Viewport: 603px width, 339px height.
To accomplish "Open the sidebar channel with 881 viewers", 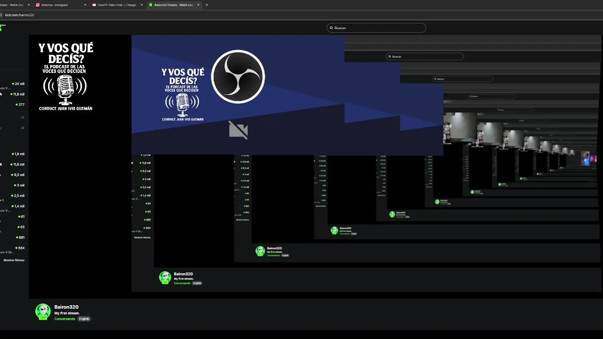I will pyautogui.click(x=13, y=237).
